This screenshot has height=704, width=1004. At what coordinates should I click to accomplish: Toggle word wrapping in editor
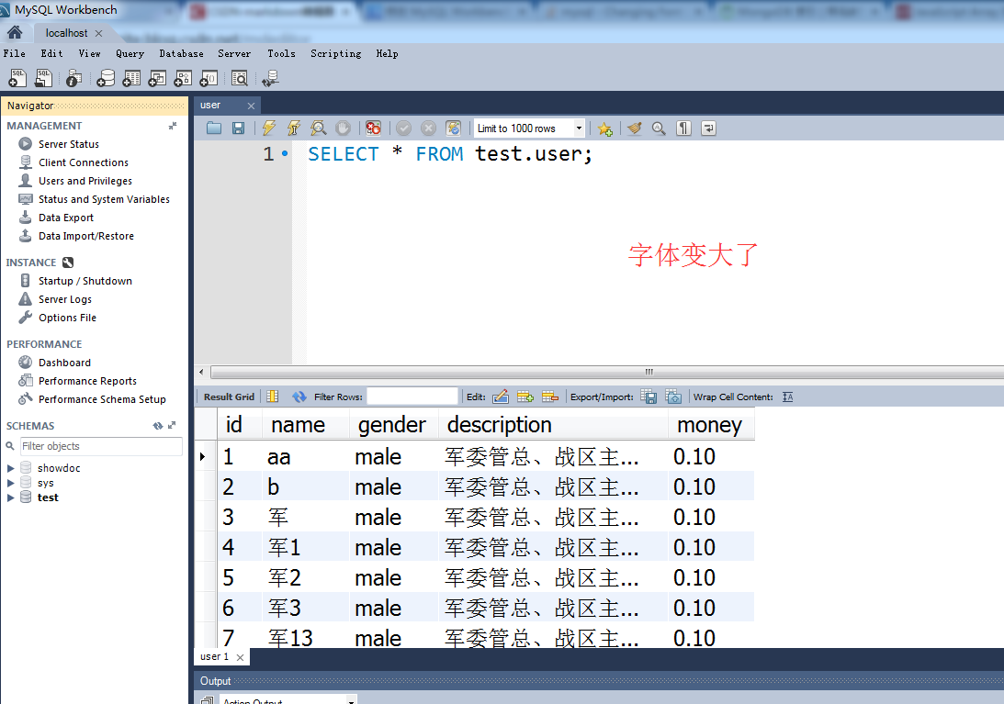pyautogui.click(x=709, y=128)
